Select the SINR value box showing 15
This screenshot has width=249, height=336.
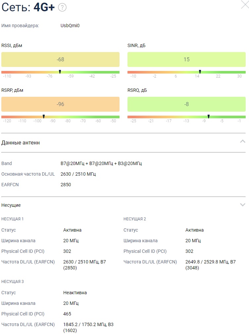click(186, 60)
